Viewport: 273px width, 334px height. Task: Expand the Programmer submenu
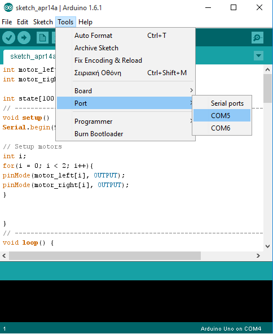pos(125,122)
